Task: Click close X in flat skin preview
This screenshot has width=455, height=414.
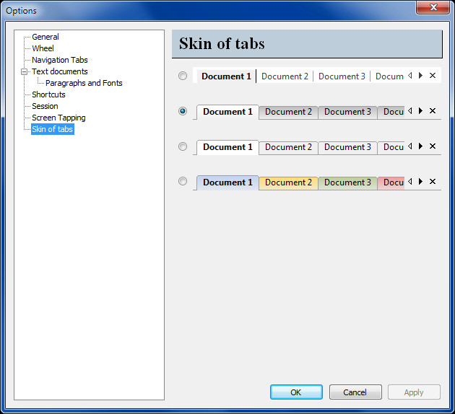Action: click(x=433, y=76)
